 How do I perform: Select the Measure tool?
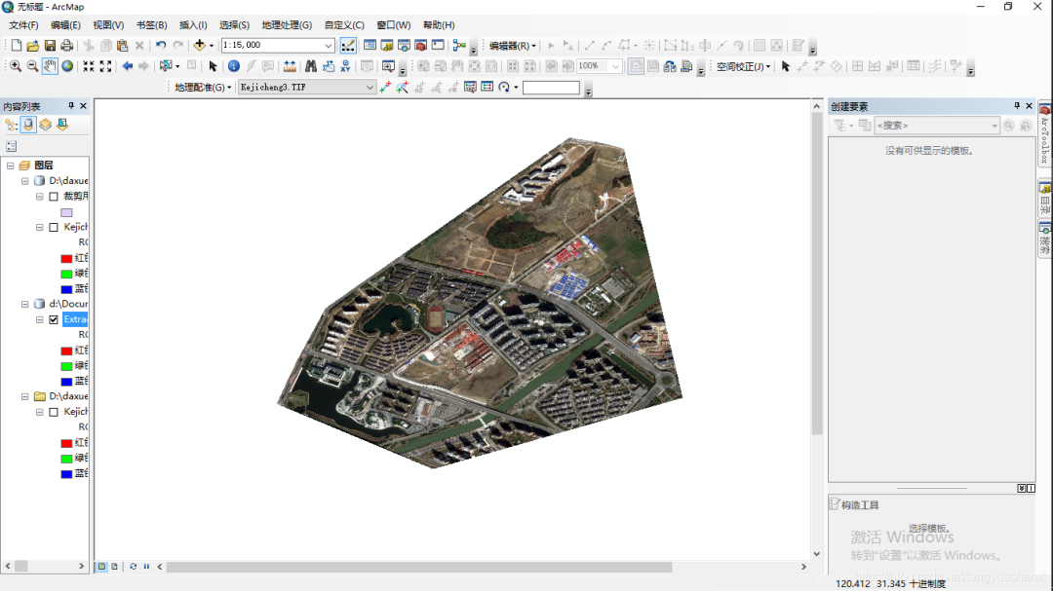point(290,66)
